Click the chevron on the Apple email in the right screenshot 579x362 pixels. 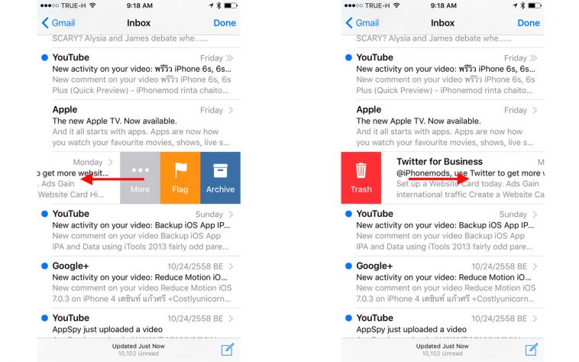click(x=535, y=110)
